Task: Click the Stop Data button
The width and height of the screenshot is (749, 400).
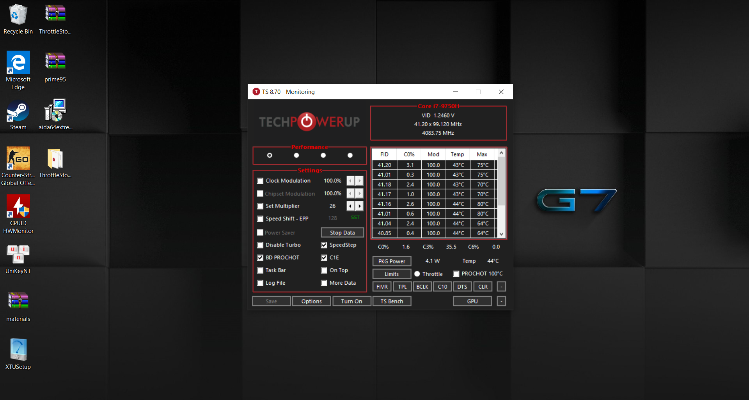Action: pos(343,233)
